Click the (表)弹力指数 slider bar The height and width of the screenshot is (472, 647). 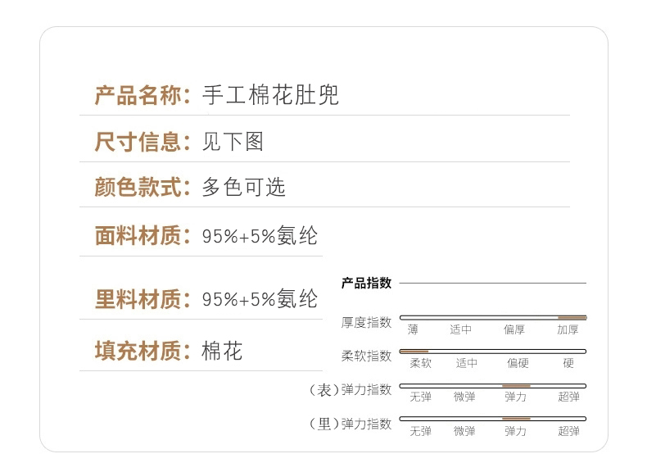pos(493,386)
